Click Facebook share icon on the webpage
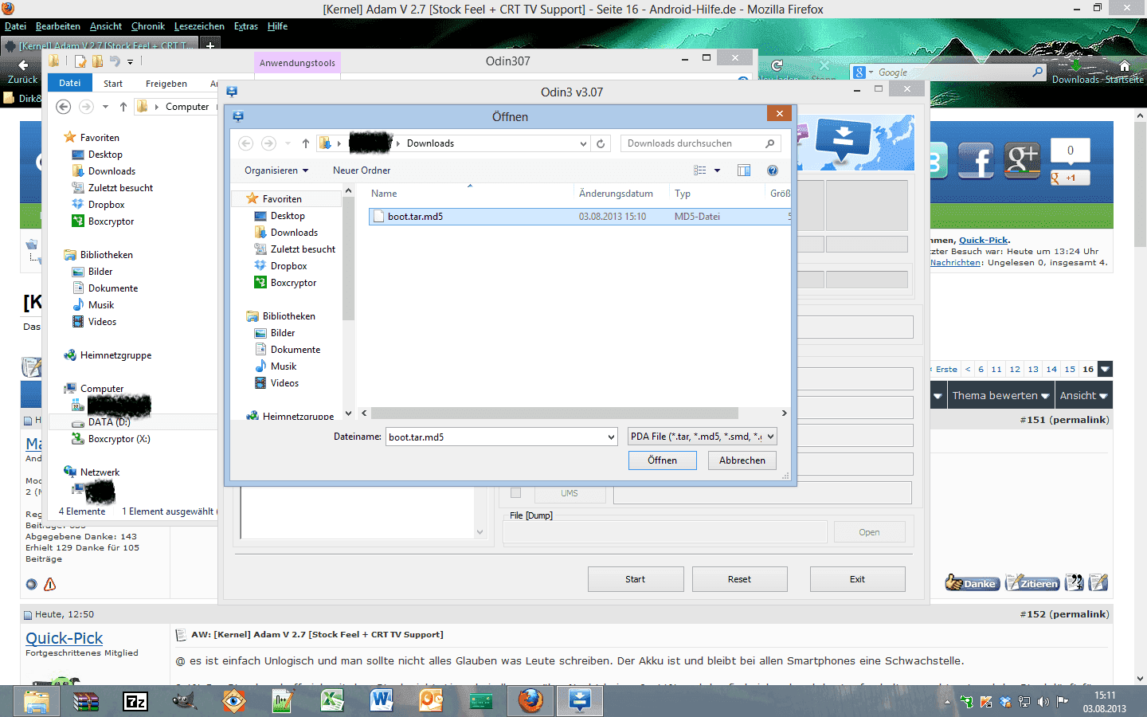Viewport: 1147px width, 717px height. pos(977,160)
